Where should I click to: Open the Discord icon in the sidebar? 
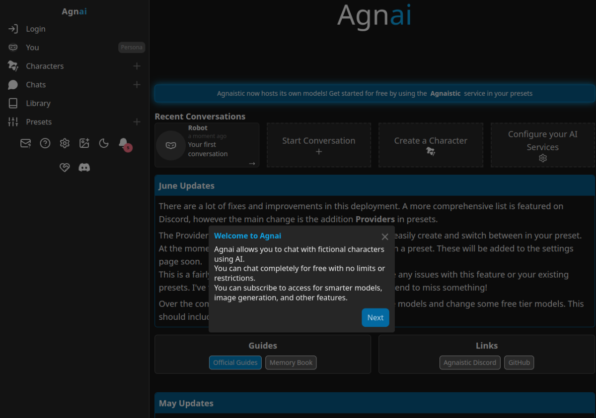pos(84,168)
